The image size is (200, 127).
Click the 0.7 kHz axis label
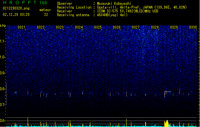(x=3, y=105)
